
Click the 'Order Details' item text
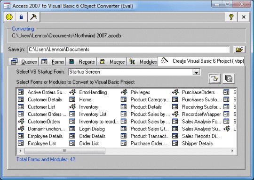[92, 136]
